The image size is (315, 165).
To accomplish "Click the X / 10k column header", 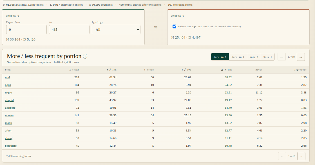I will coord(111,70).
